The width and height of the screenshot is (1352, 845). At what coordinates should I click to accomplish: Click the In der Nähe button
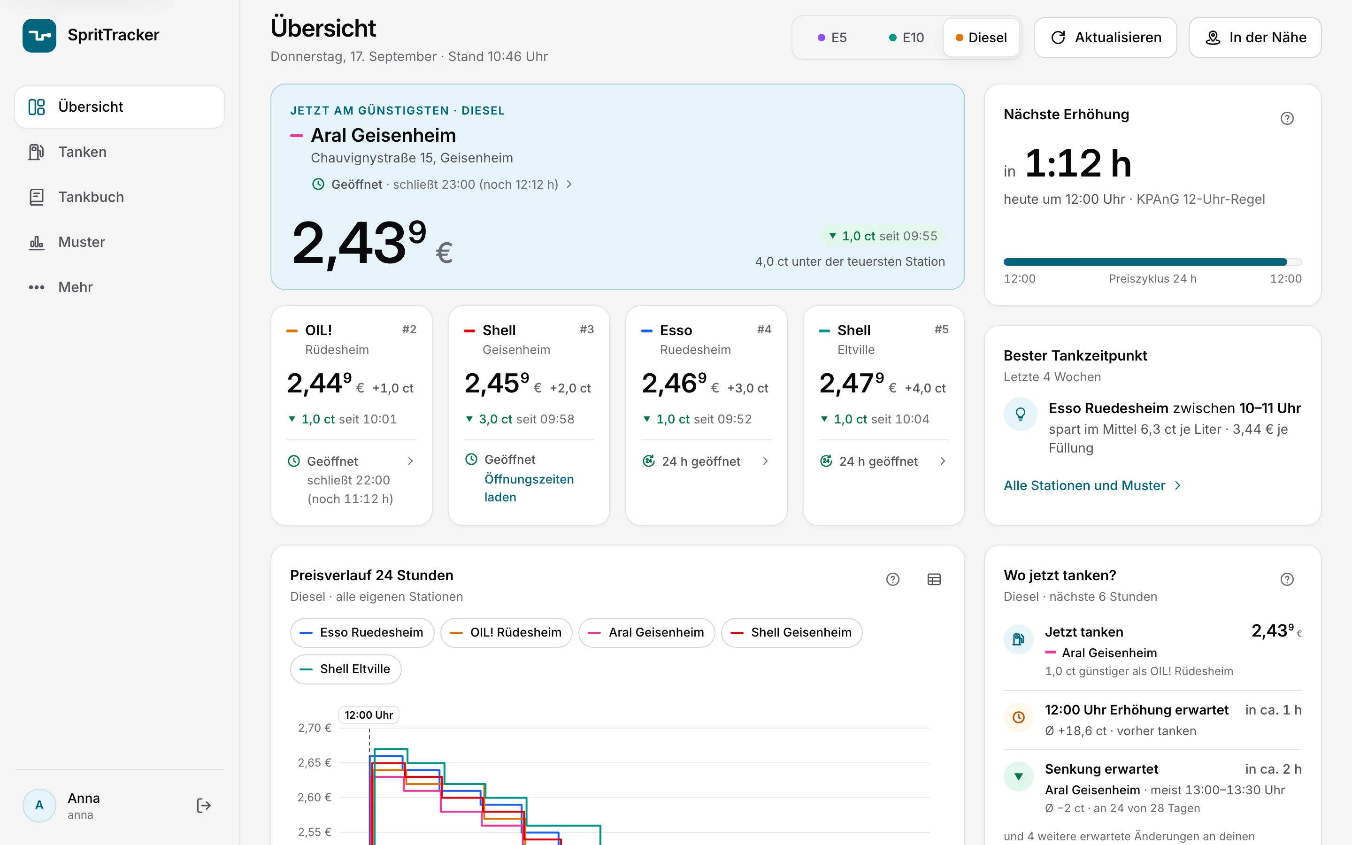pyautogui.click(x=1255, y=38)
